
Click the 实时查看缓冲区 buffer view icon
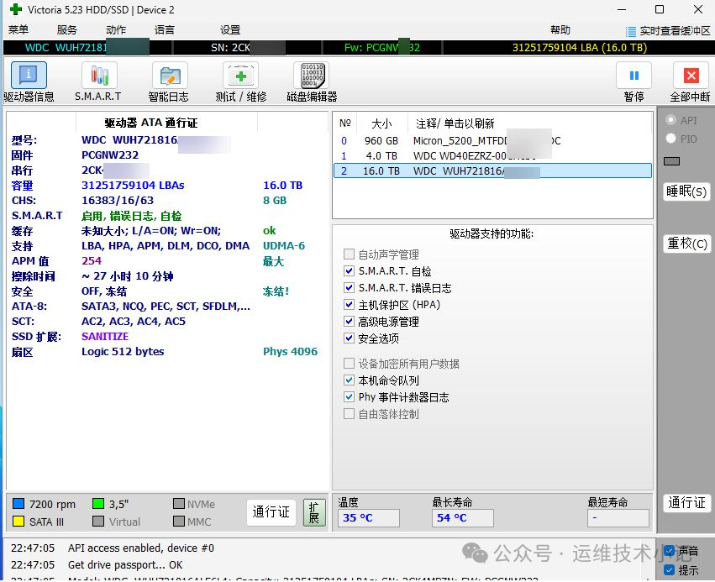tap(631, 31)
